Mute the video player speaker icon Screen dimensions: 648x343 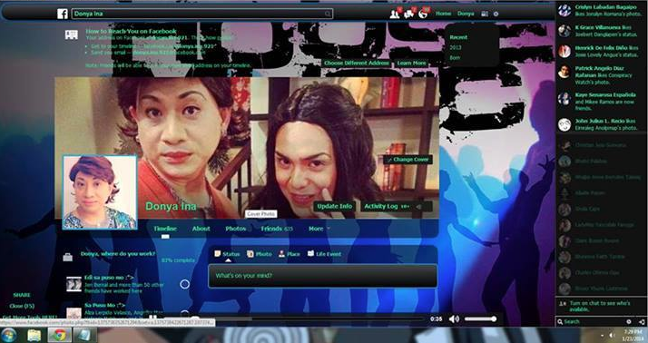tap(454, 318)
